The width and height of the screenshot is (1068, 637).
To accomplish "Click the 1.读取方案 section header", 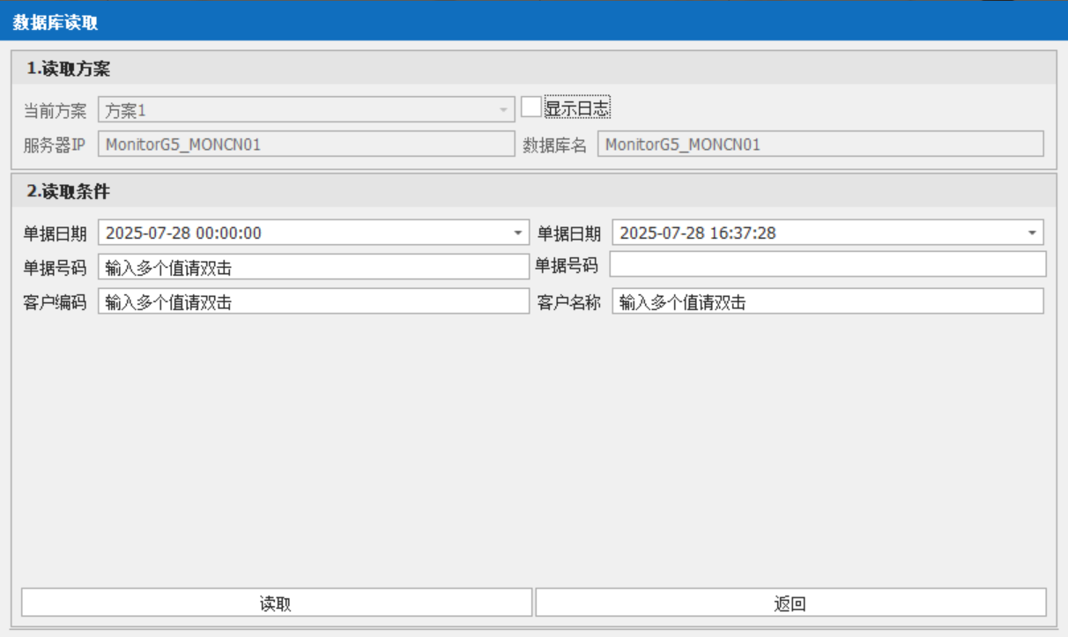I will tap(69, 69).
